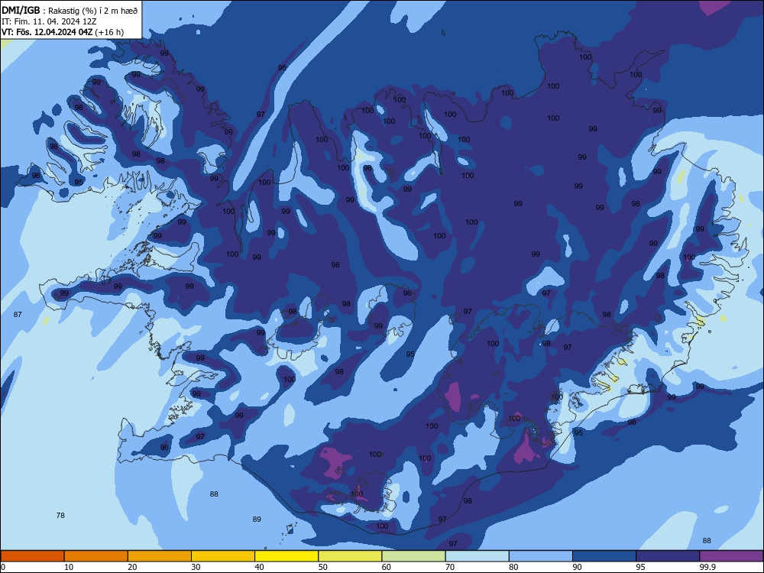Click the "30" tick label in the color scale
The image size is (764, 573).
point(196,567)
